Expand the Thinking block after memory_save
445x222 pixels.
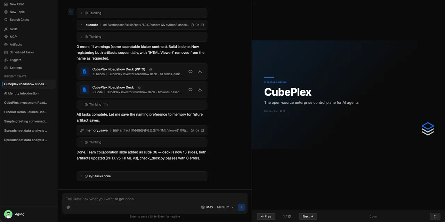[x=142, y=142]
